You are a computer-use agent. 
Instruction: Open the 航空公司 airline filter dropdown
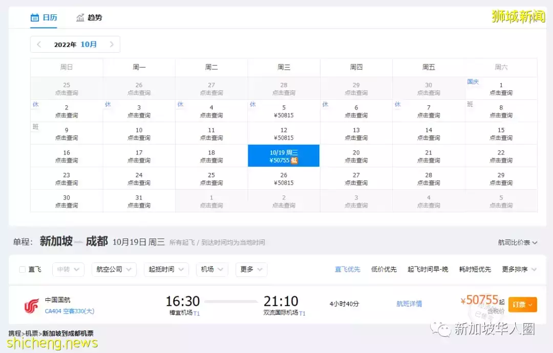[x=114, y=269]
